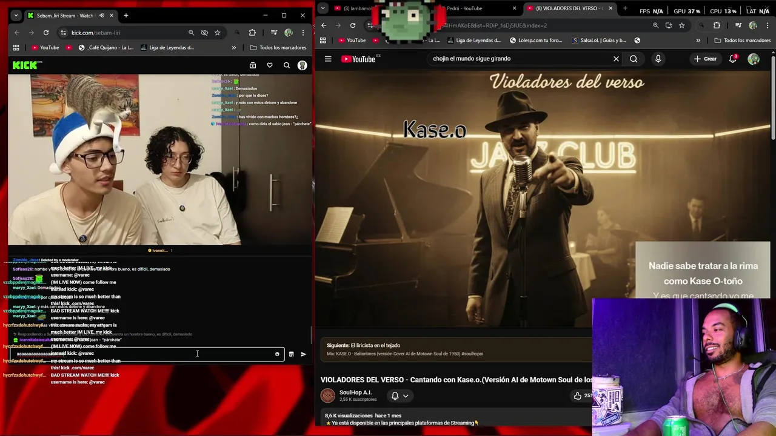Open Kick search with the magnifier icon
776x436 pixels.
(x=287, y=65)
